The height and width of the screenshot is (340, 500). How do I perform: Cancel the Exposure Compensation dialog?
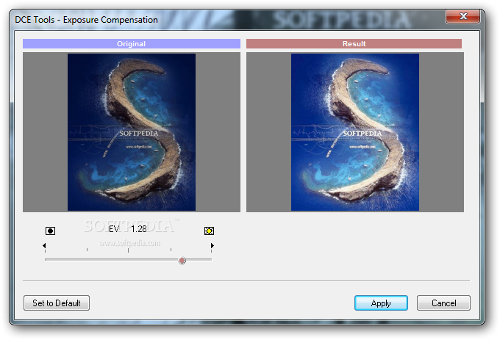coord(443,303)
